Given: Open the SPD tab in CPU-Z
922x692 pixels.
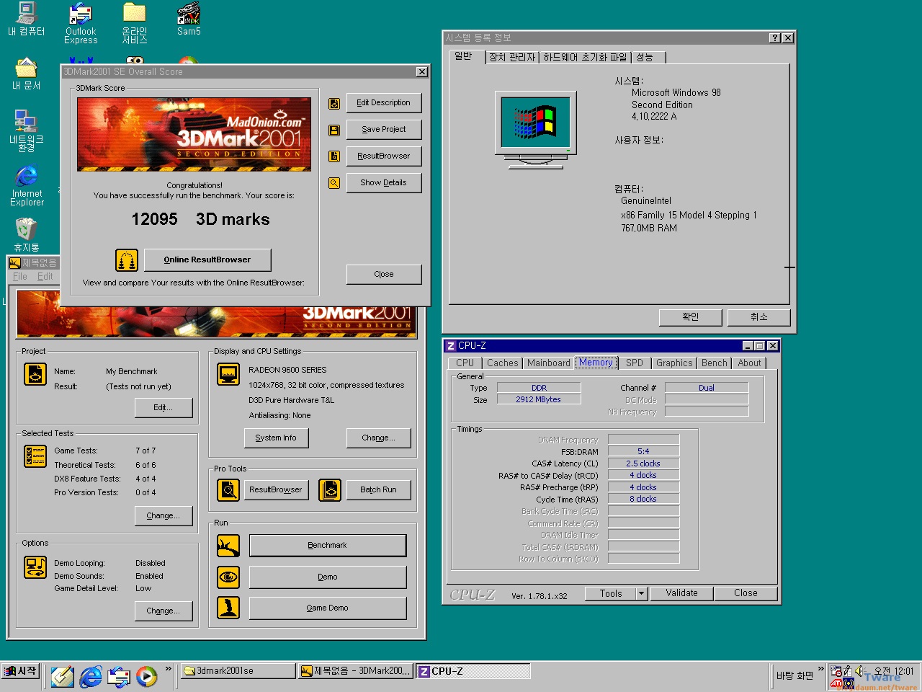Looking at the screenshot, I should [635, 363].
